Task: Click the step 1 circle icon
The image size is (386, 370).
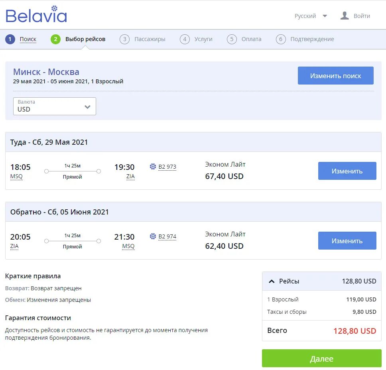Action: click(10, 39)
